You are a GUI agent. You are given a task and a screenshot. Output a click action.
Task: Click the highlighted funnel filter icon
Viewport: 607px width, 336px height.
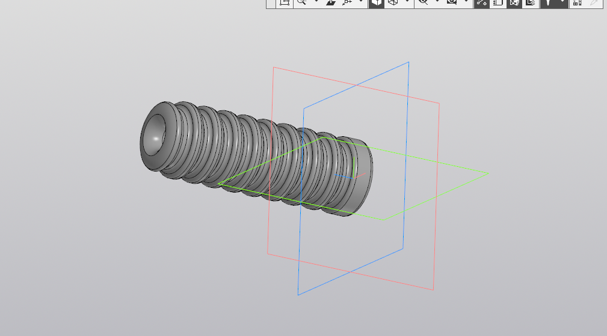(x=548, y=3)
